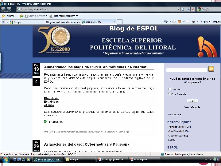Open the address bar history dropdown arrow

pos(178,9)
